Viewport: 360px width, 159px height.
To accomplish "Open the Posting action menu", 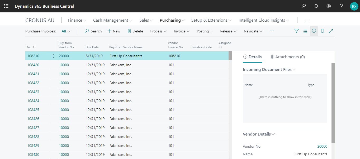I will pos(205,31).
